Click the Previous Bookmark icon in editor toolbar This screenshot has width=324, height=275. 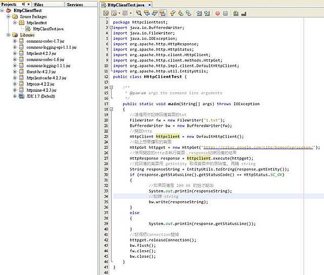click(x=173, y=12)
